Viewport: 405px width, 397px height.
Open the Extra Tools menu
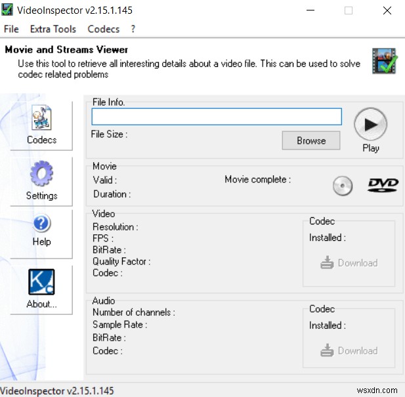53,29
